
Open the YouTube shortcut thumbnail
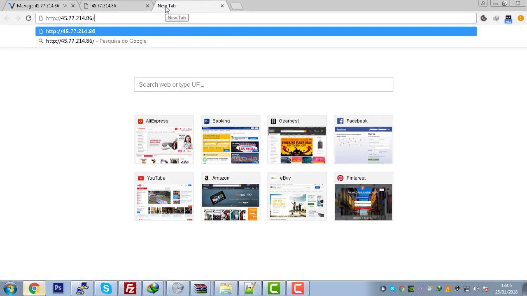pyautogui.click(x=164, y=197)
